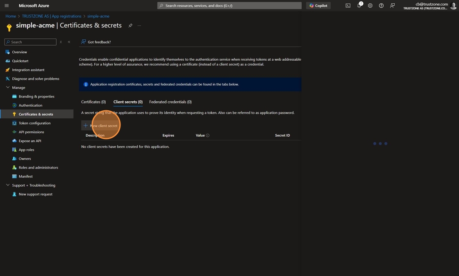Click the Token configuration icon
459x276 pixels.
14,123
